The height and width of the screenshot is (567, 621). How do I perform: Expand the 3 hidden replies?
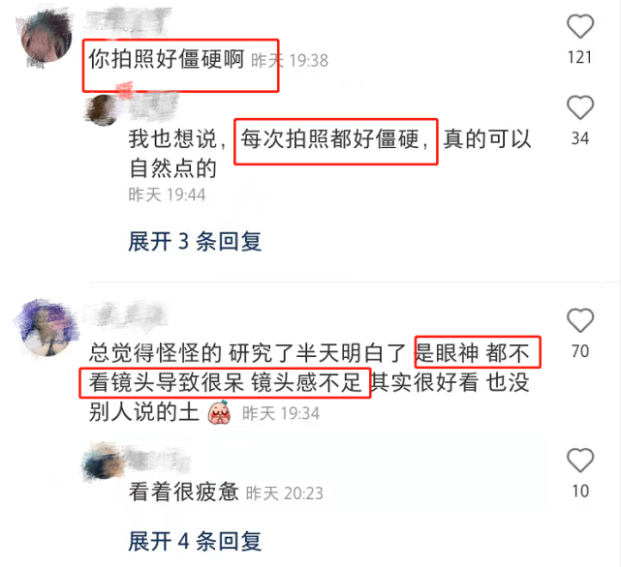(x=195, y=241)
